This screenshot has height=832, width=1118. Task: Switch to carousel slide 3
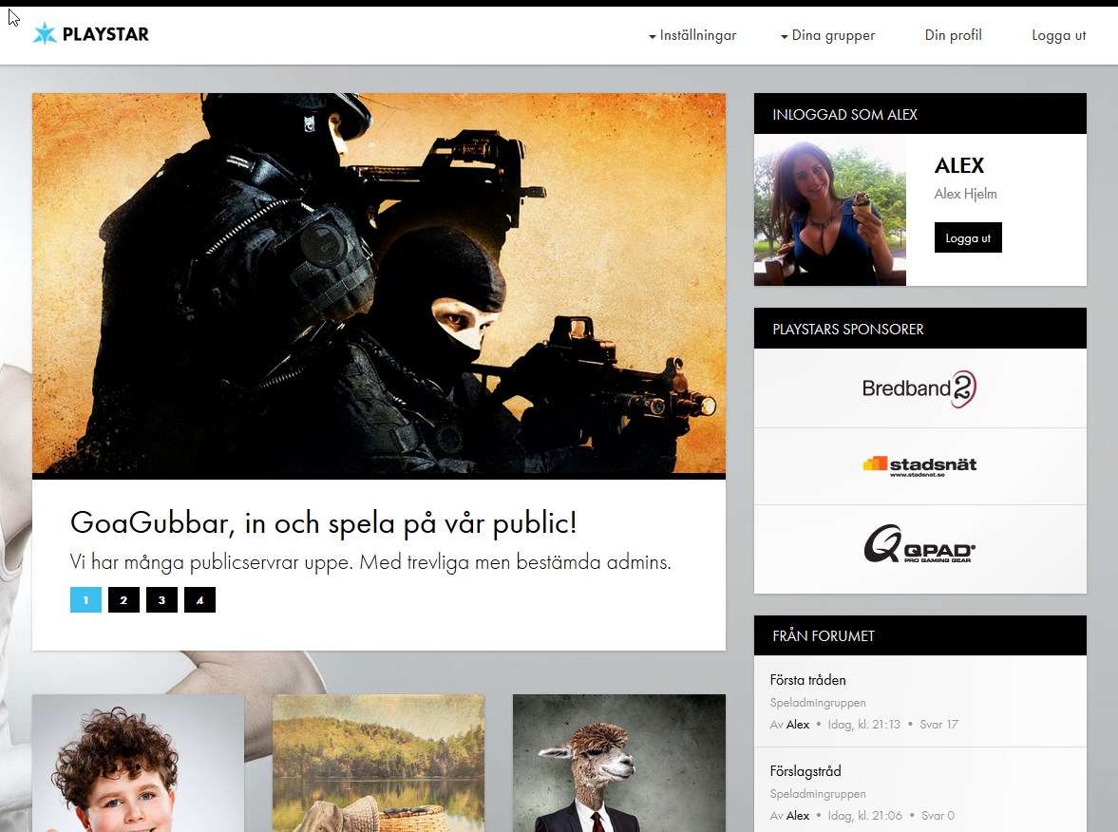tap(161, 599)
